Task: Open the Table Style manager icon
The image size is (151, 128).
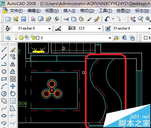Action: pos(108,28)
